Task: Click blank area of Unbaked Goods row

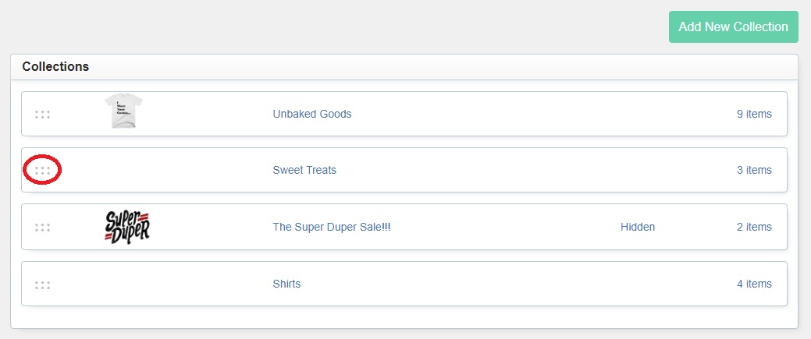Action: (x=518, y=114)
